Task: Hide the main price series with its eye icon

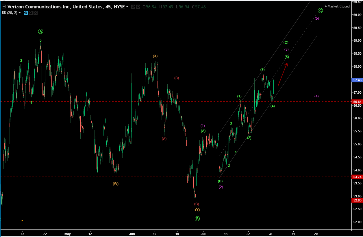Action: click(133, 7)
